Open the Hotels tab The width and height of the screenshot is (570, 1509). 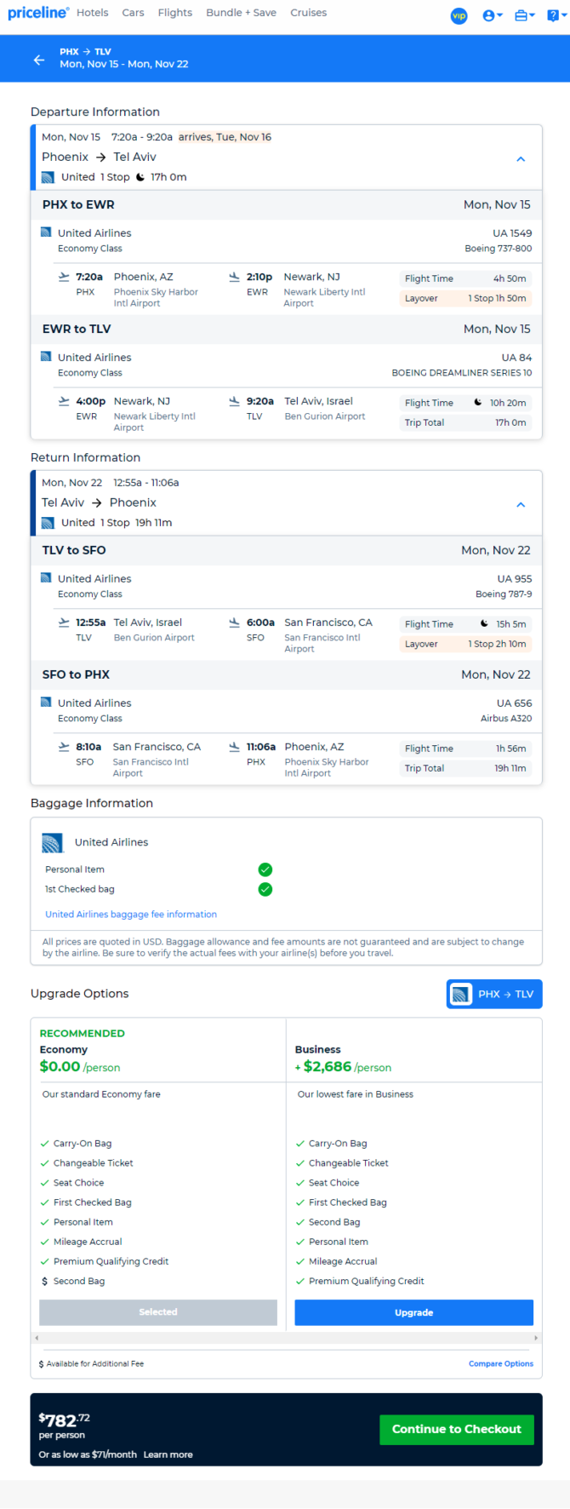pyautogui.click(x=93, y=13)
